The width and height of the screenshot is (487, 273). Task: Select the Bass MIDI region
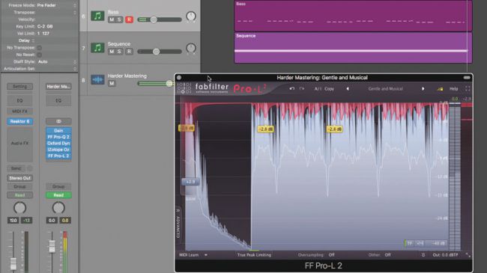pyautogui.click(x=353, y=16)
